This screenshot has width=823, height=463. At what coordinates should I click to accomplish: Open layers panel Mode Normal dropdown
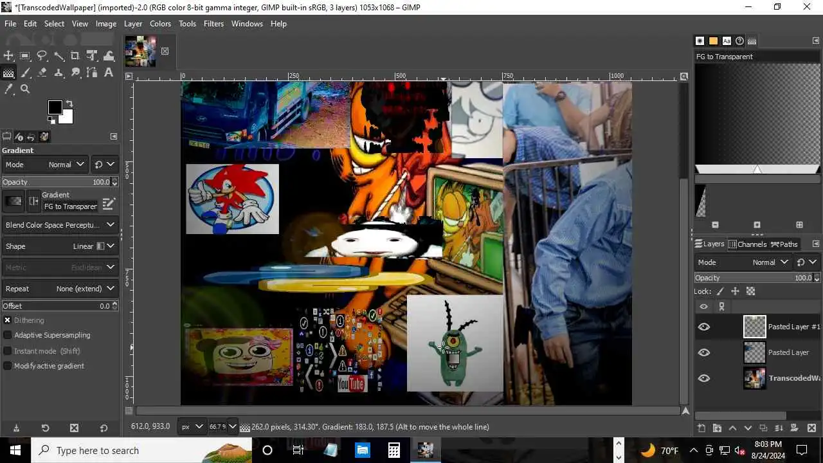point(743,262)
